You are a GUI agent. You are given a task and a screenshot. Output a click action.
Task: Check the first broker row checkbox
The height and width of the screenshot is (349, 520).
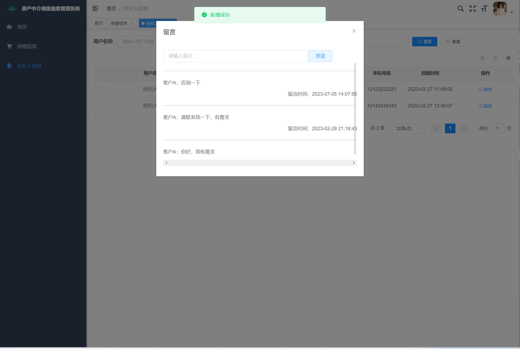pyautogui.click(x=102, y=89)
